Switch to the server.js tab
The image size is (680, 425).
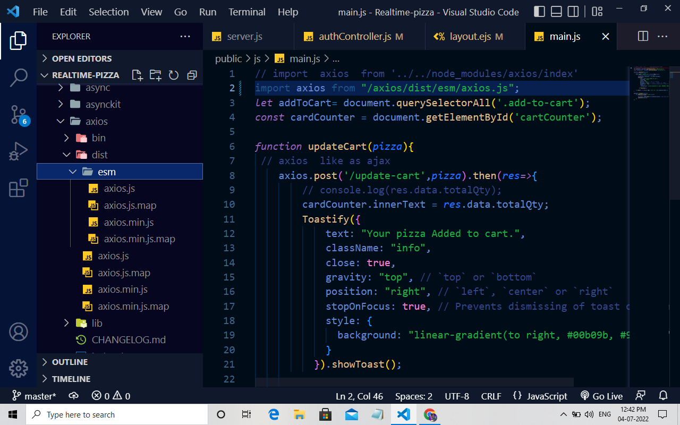coord(249,37)
